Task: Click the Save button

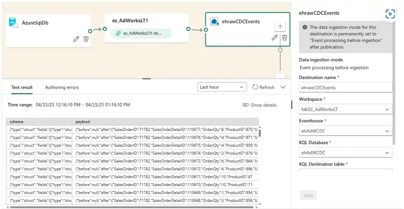Action: [308, 195]
